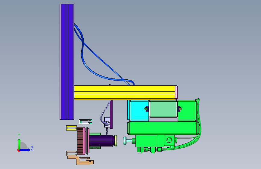Select the pink disc beside the gear
The height and width of the screenshot is (169, 261).
click(88, 141)
